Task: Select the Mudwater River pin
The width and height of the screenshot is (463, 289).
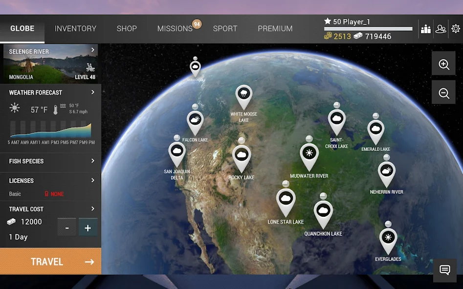Action: coord(309,153)
